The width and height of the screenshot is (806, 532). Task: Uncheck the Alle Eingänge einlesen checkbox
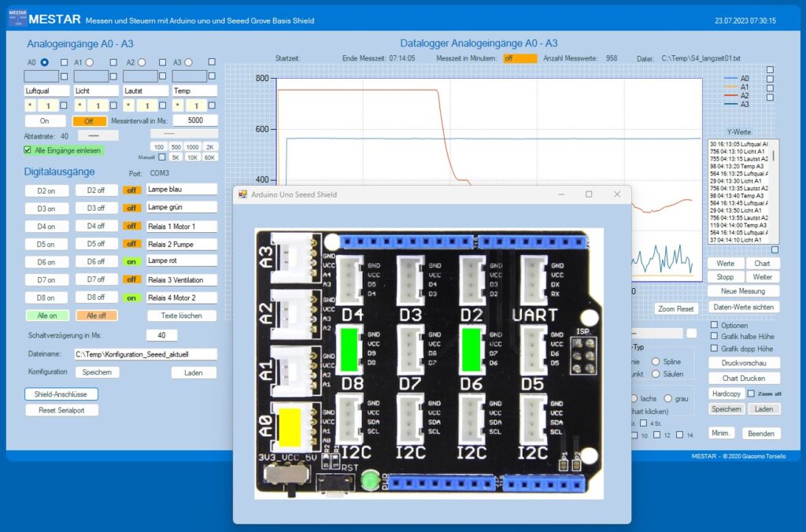(29, 150)
